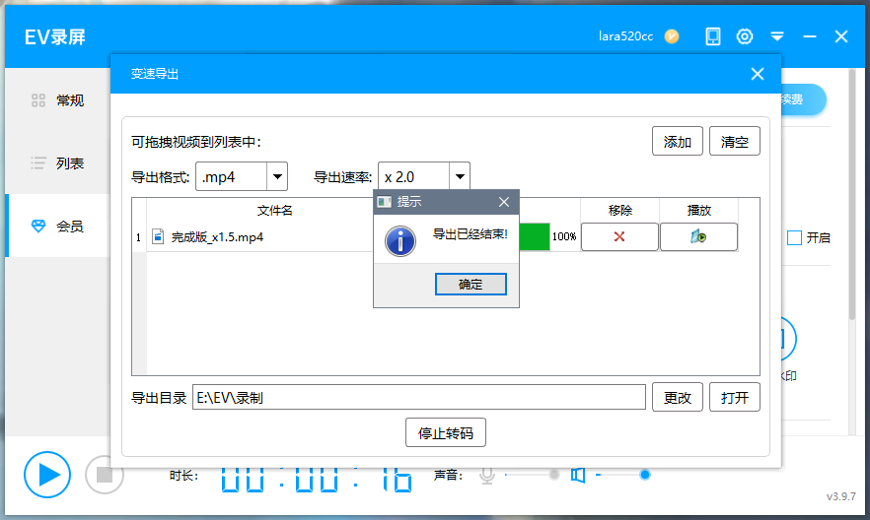Click the file icon beside 完成版_x1.5.mp4

click(x=158, y=236)
